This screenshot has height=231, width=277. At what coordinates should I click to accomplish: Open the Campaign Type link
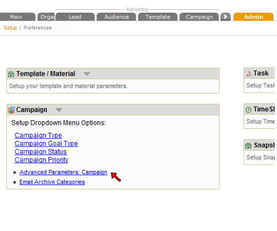tap(38, 135)
